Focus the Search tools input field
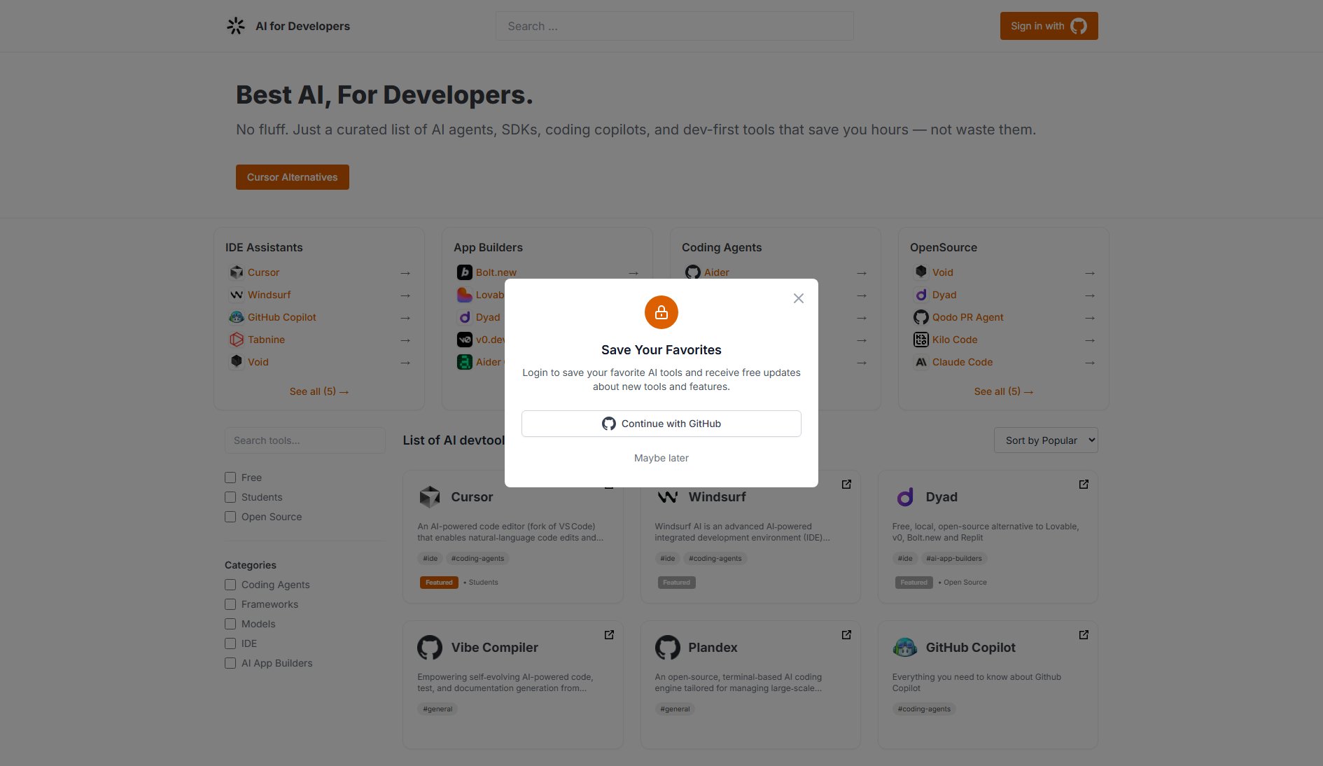 [304, 440]
